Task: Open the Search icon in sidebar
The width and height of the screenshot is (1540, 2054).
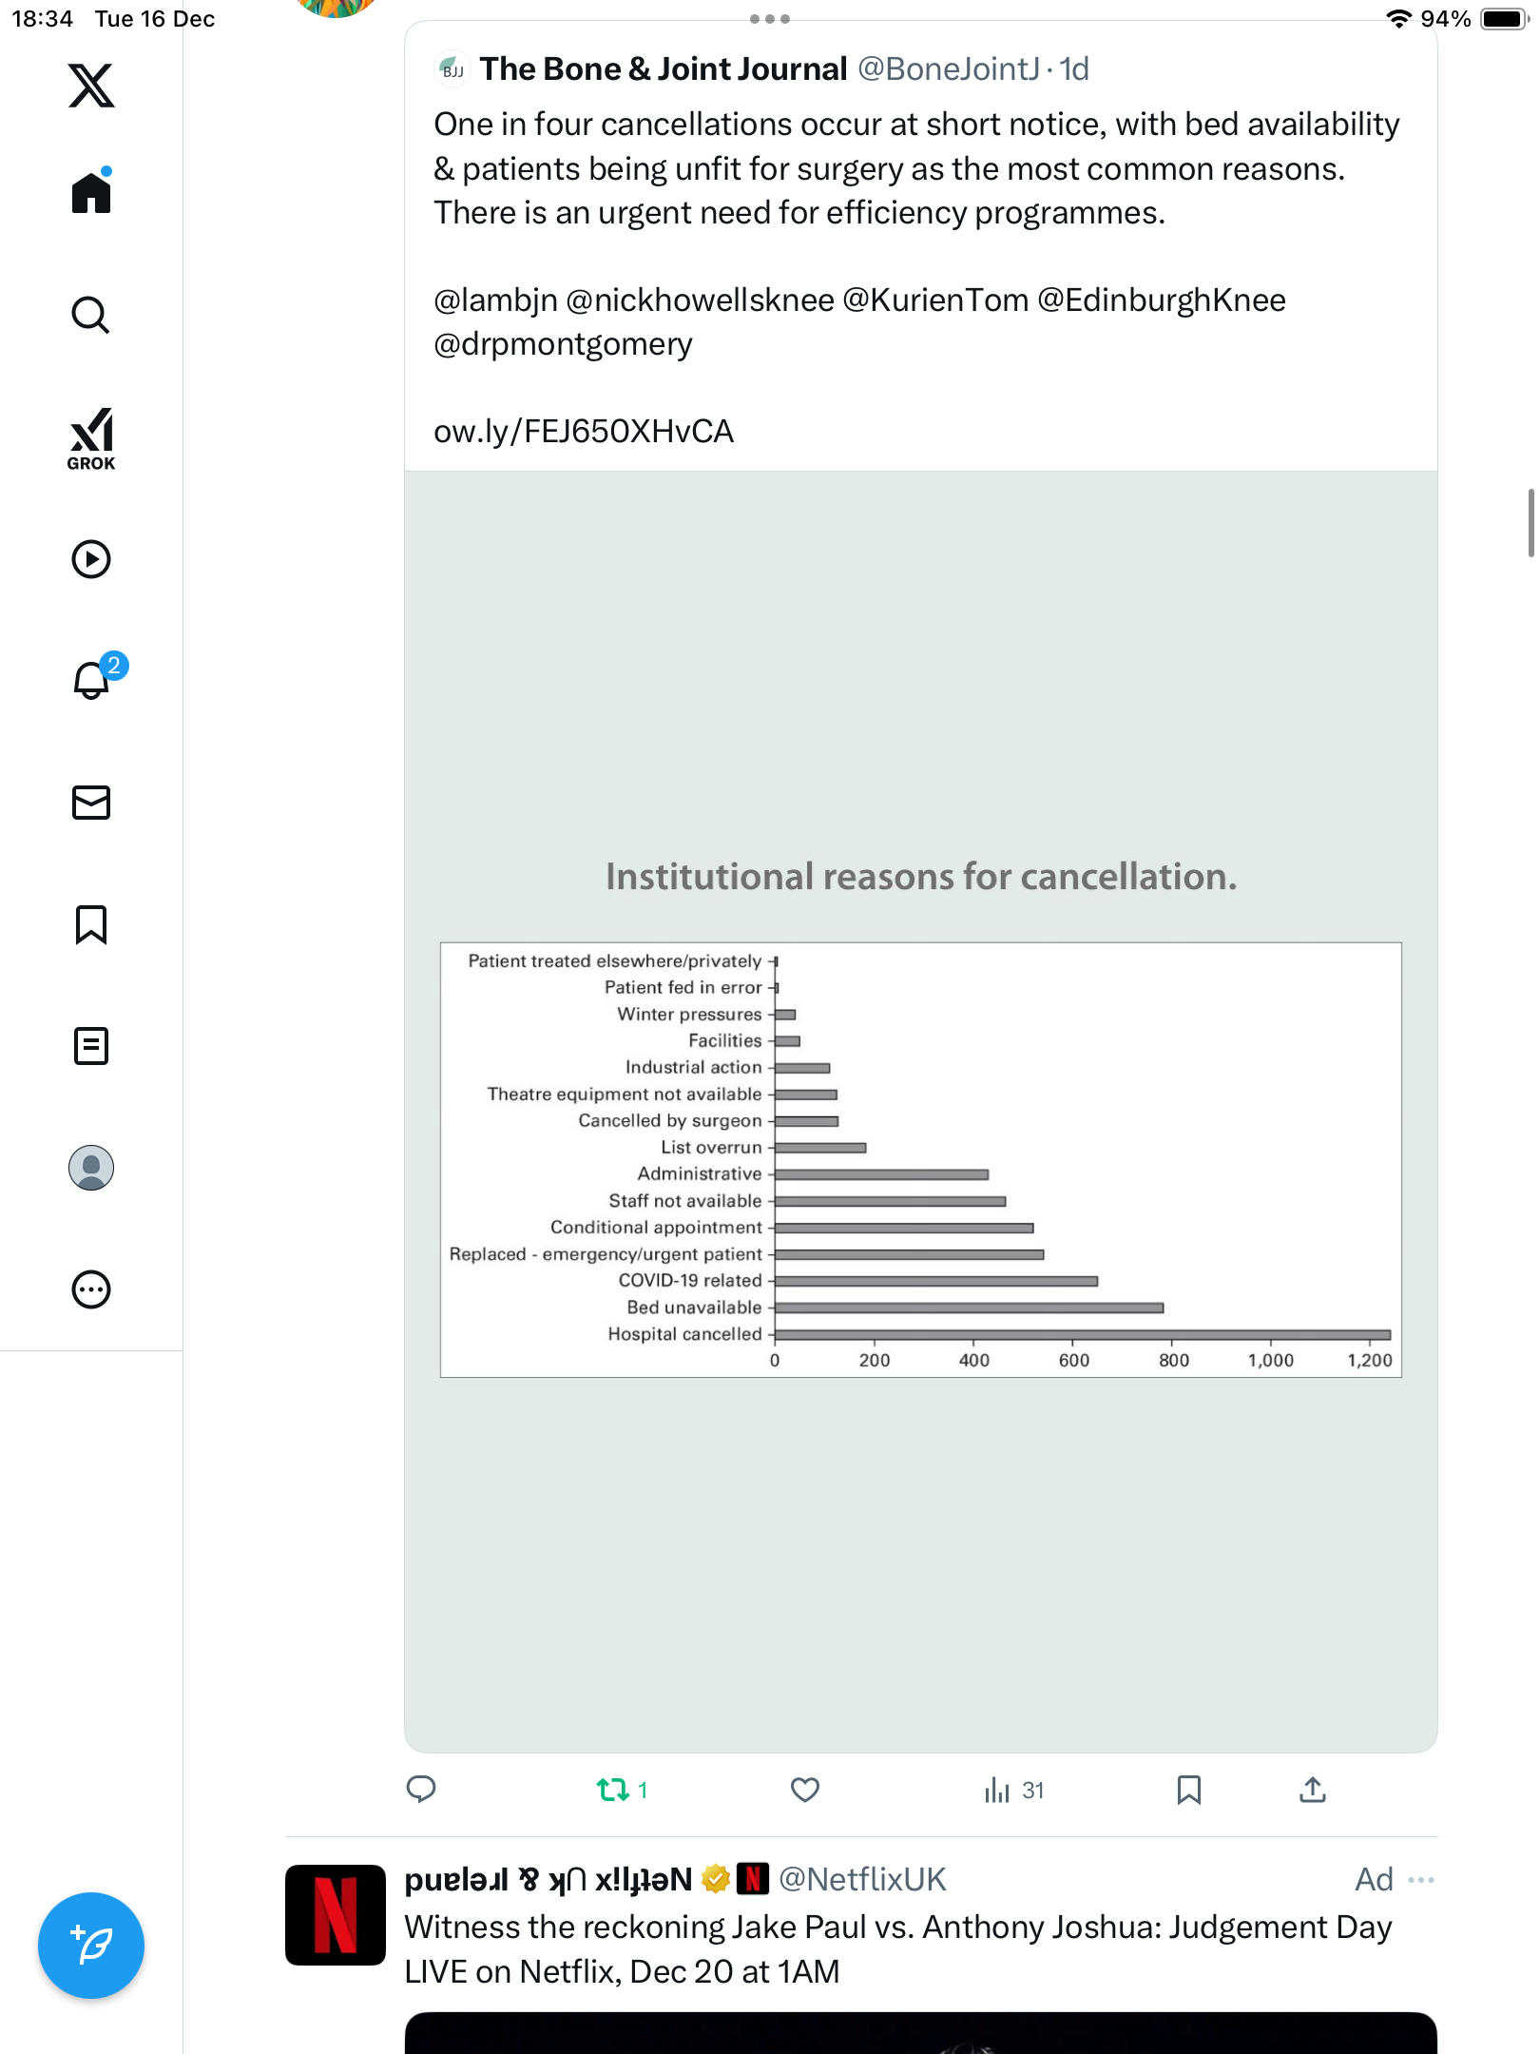Action: tap(91, 315)
